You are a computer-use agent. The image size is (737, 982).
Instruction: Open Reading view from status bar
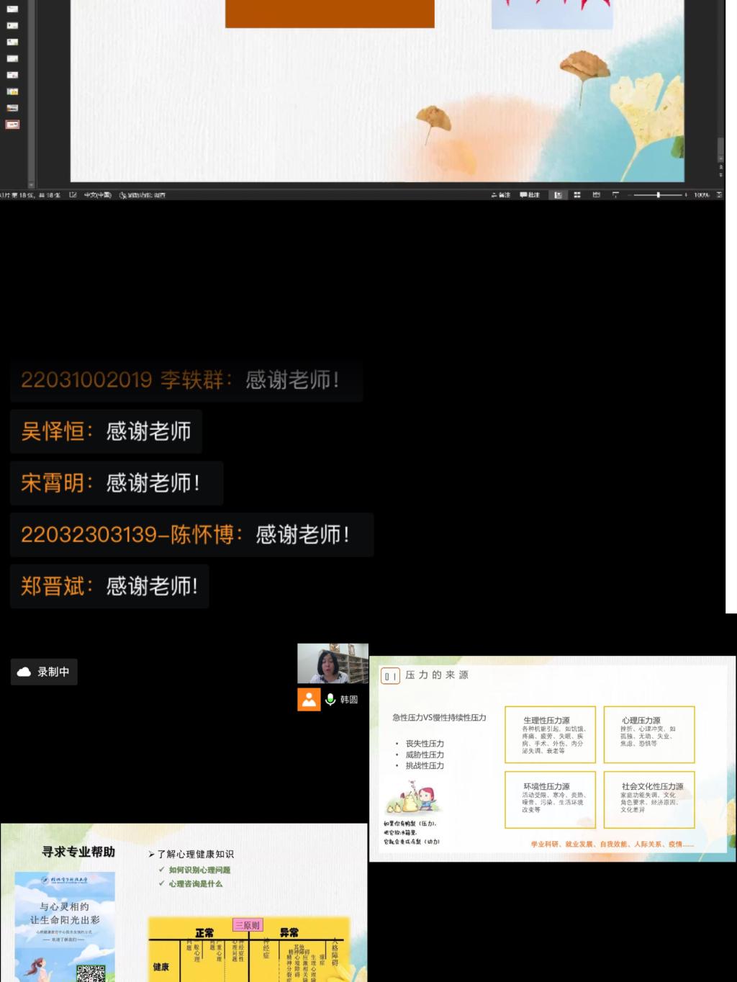point(596,194)
